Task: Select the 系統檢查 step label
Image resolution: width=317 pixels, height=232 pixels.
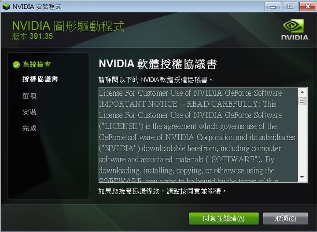Action: tap(37, 64)
